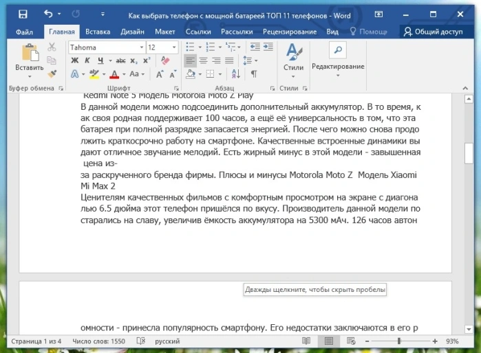
Task: Click the Общий доступ share button
Action: tap(434, 32)
